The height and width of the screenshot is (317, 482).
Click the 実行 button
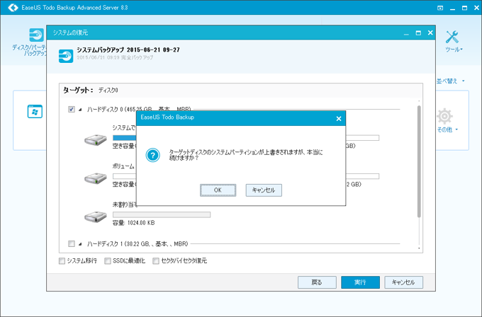[360, 282]
